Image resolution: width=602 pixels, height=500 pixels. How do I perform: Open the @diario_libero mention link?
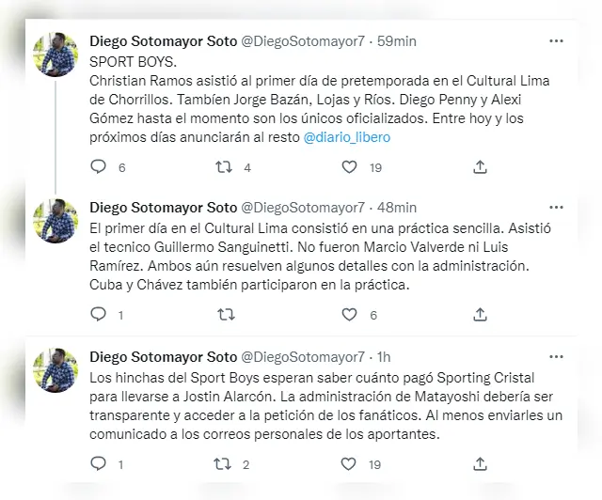(347, 137)
